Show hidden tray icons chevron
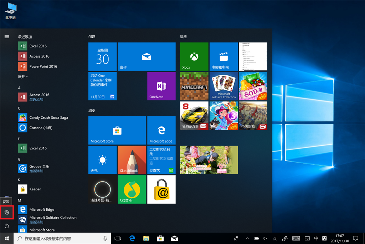Image resolution: width=365 pixels, height=244 pixels. [x=247, y=238]
